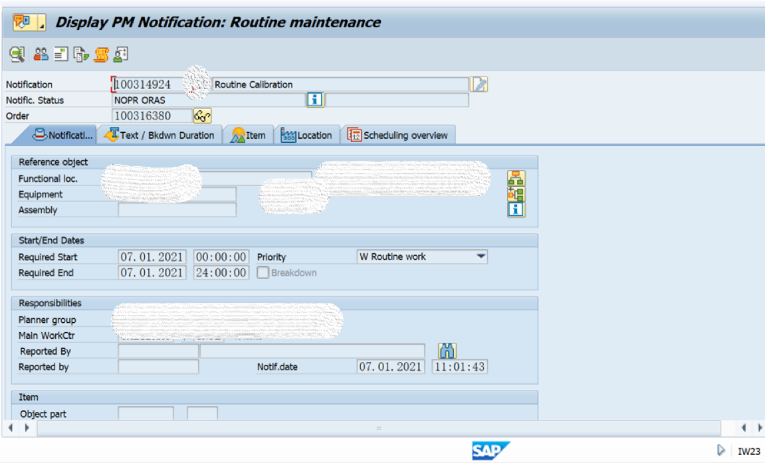Click the magnifier detail-view toolbar icon
Image resolution: width=765 pixels, height=463 pixels.
[x=17, y=54]
